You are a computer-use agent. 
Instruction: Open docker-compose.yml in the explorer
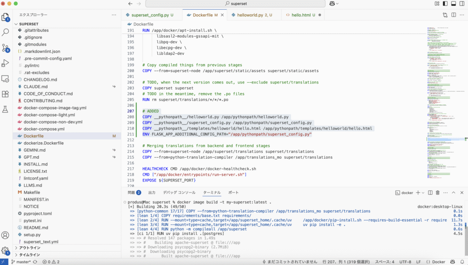point(45,129)
